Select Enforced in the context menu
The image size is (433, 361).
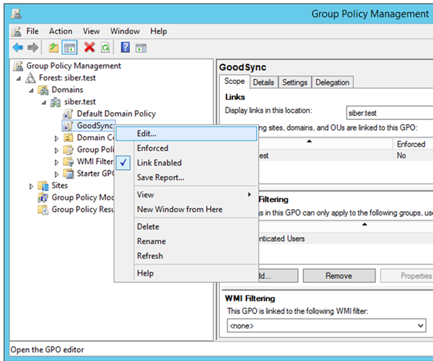click(187, 148)
